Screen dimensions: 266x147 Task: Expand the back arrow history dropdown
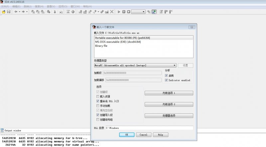pyautogui.click(x=20, y=12)
